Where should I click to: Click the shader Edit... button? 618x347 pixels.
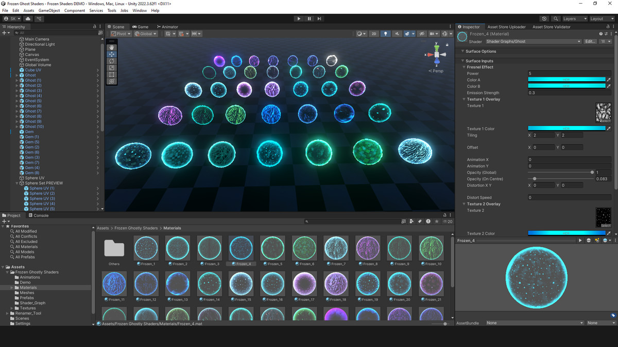[590, 42]
